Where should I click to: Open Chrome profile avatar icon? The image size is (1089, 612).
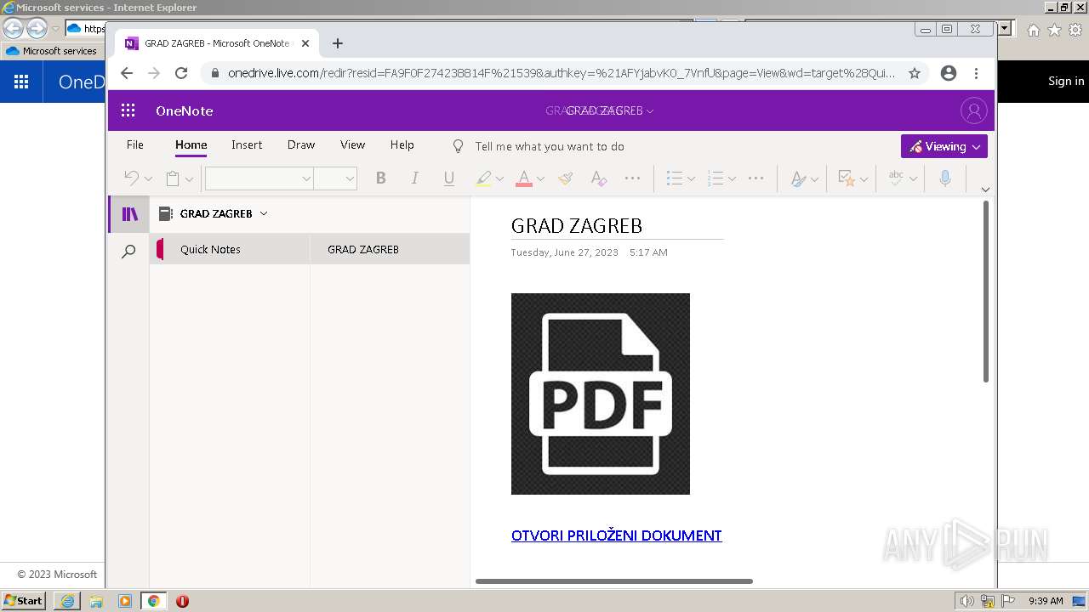[949, 73]
